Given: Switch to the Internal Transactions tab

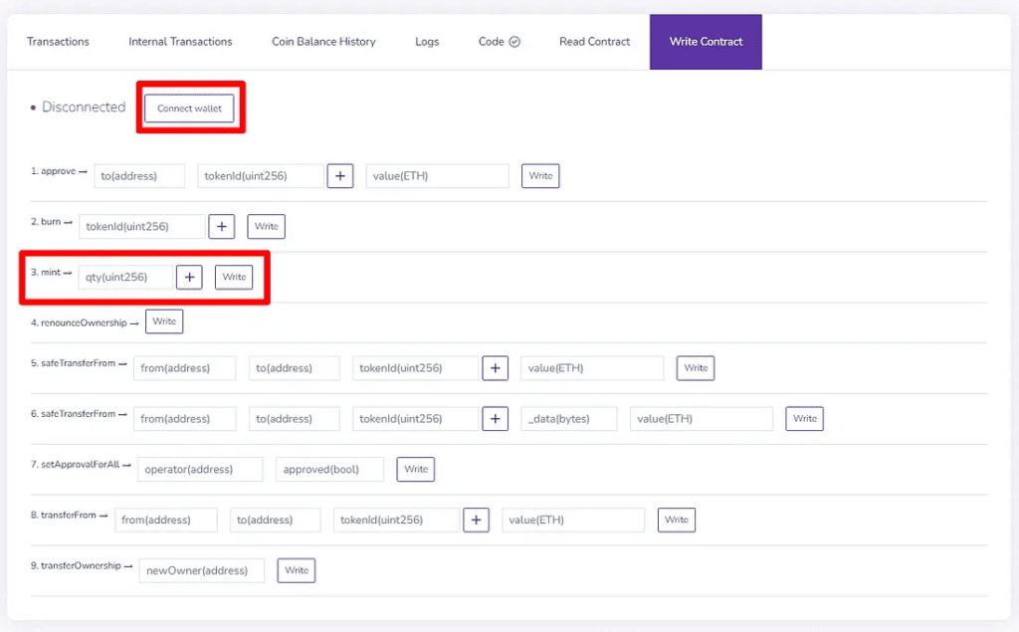Looking at the screenshot, I should tap(180, 42).
